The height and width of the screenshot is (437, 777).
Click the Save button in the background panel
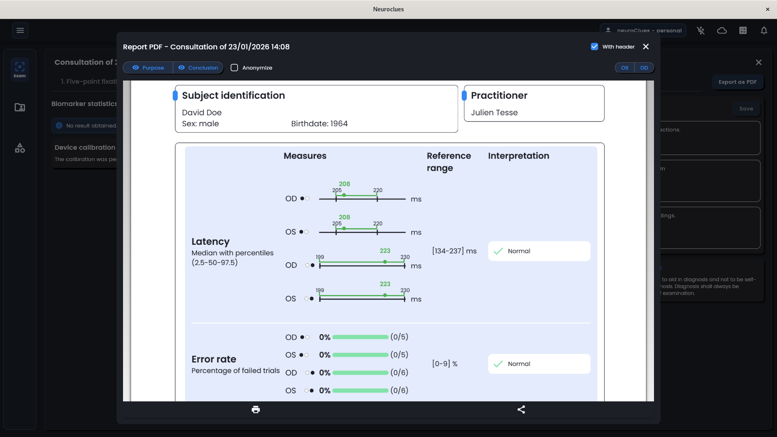(746, 108)
